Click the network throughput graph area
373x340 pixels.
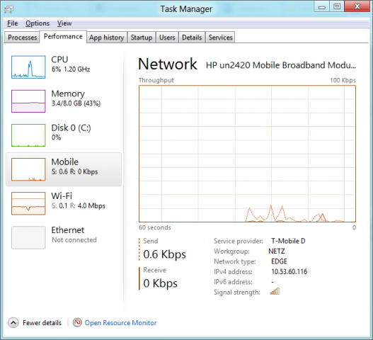click(248, 154)
